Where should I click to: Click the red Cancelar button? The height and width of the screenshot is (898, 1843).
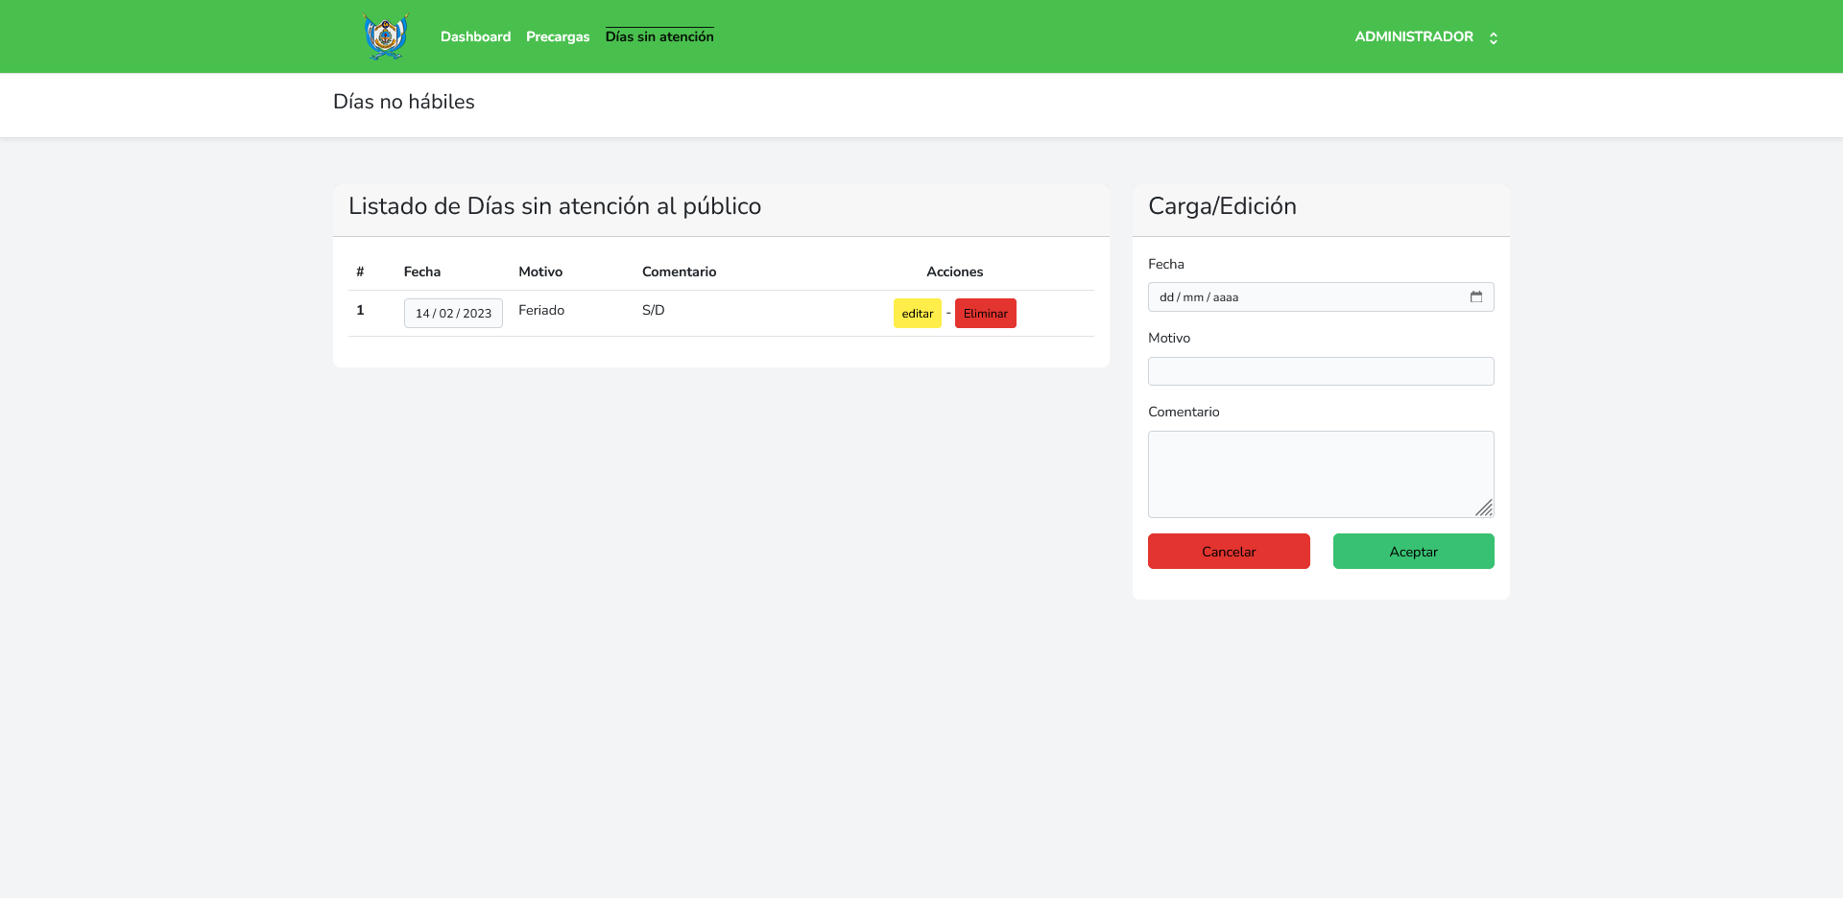1229,552
